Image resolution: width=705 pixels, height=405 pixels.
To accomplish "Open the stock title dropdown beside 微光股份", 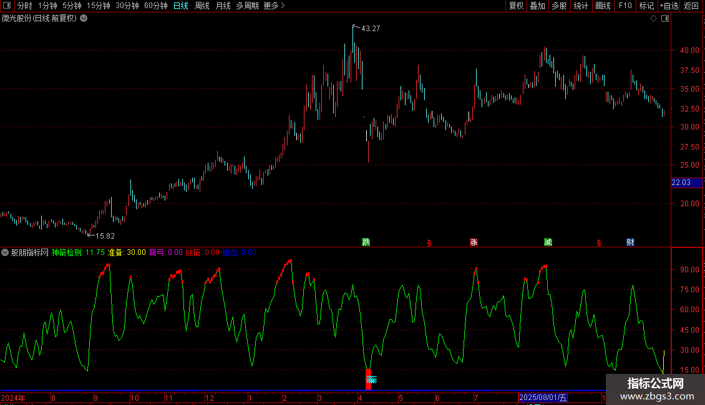I will tap(84, 18).
